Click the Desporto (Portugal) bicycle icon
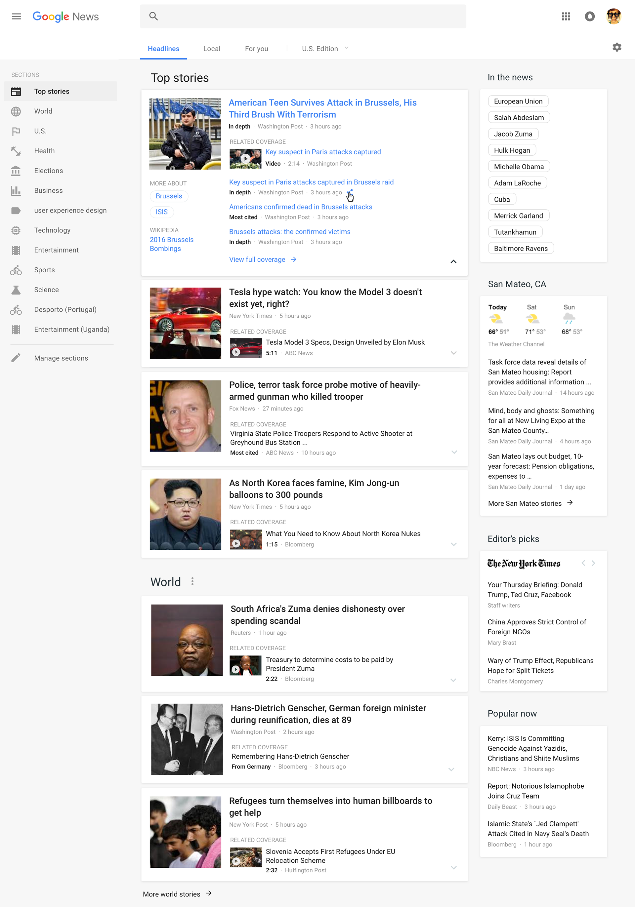This screenshot has width=635, height=907. point(16,310)
